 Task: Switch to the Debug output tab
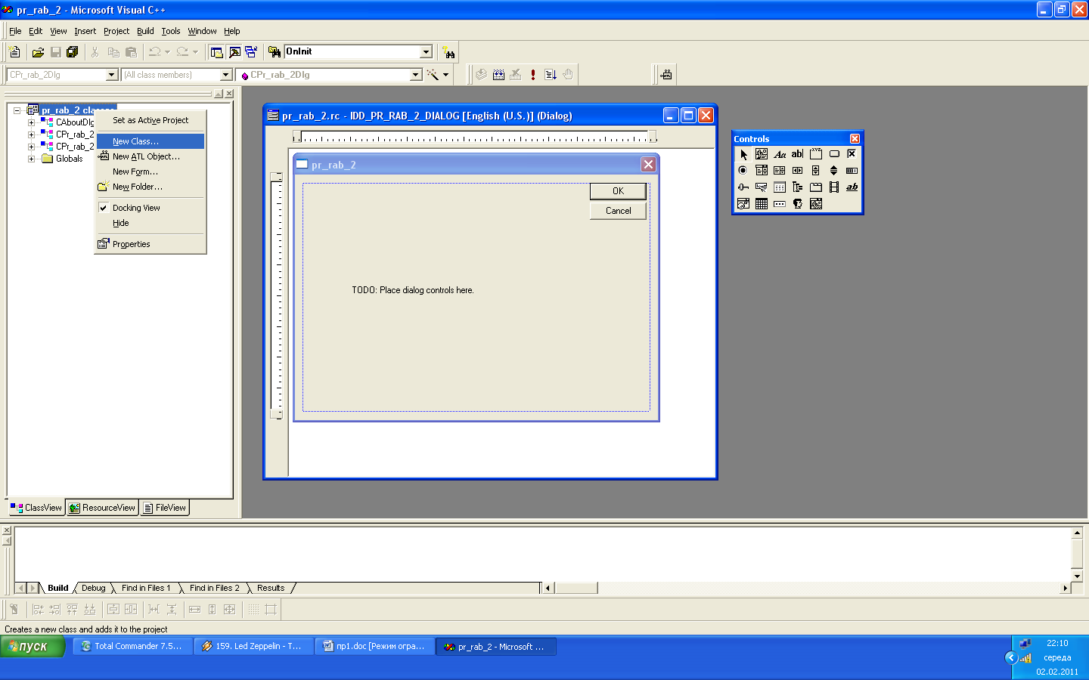click(94, 588)
